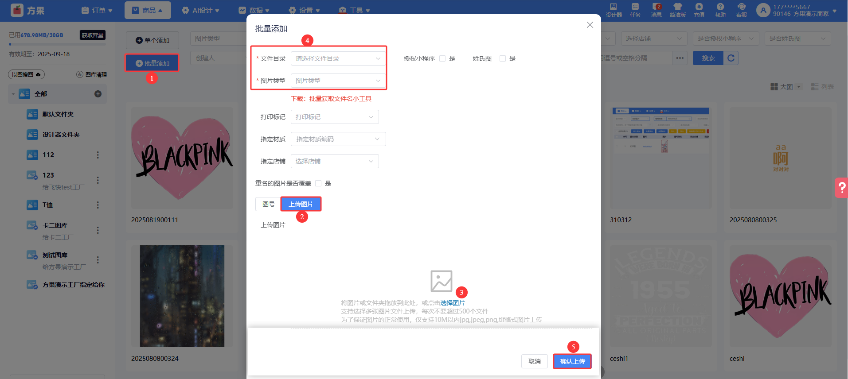Open the 图片类型 dropdown in dialog
The width and height of the screenshot is (848, 379).
338,81
